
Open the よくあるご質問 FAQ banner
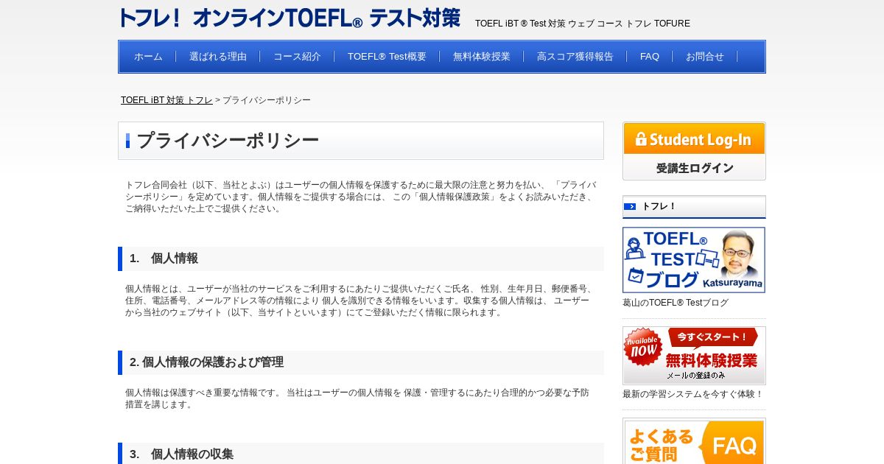[x=694, y=441]
